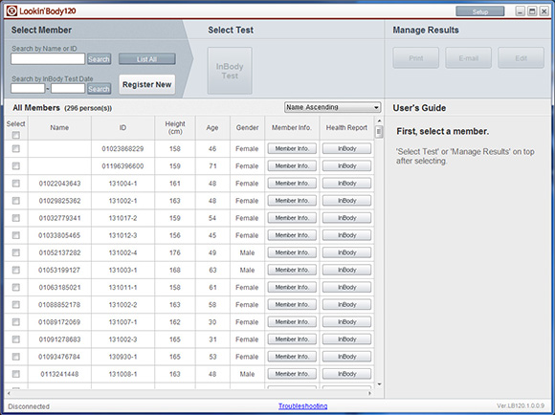Click the ID cell 131012-3
The image size is (555, 415).
pyautogui.click(x=122, y=235)
